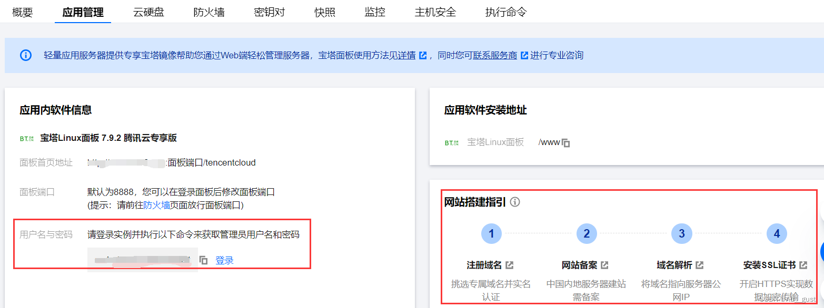Select the 应用管理 tab
The image size is (824, 308).
tap(83, 12)
